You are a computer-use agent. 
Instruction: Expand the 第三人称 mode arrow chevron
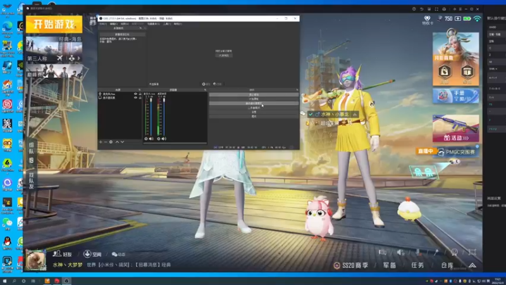78,58
